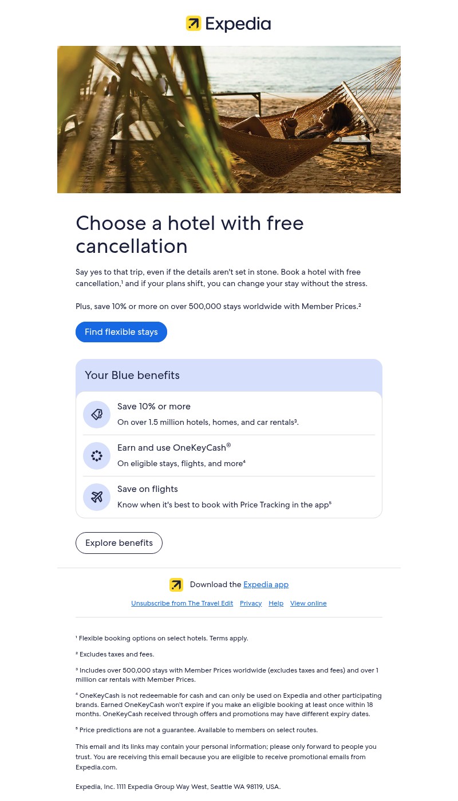Click the OneKeyCash dotted circle icon

[x=97, y=456]
